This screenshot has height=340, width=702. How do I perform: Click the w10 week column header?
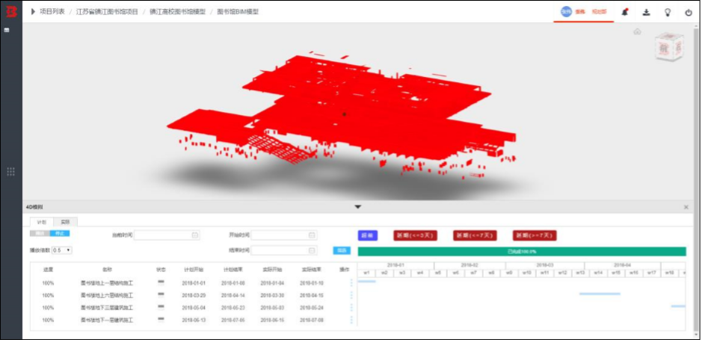527,273
